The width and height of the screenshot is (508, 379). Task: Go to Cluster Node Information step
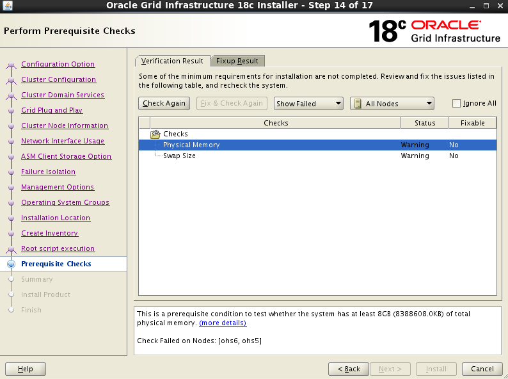[65, 125]
